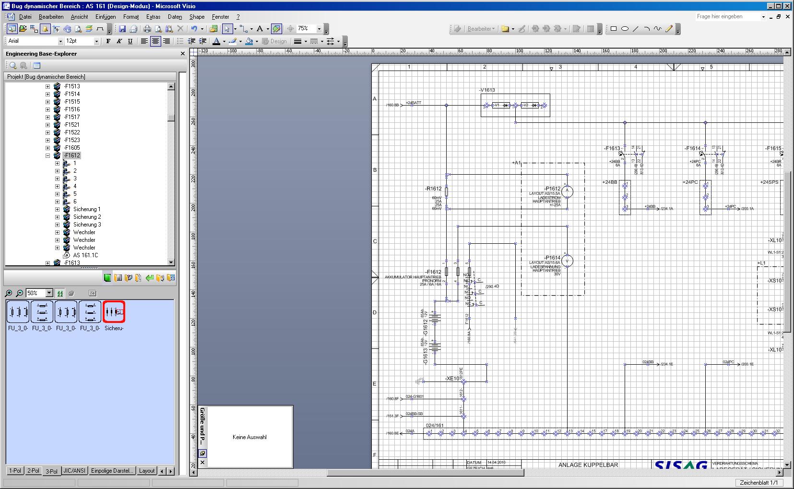The height and width of the screenshot is (489, 794).
Task: Click the Print icon in toolbar
Action: pyautogui.click(x=147, y=29)
